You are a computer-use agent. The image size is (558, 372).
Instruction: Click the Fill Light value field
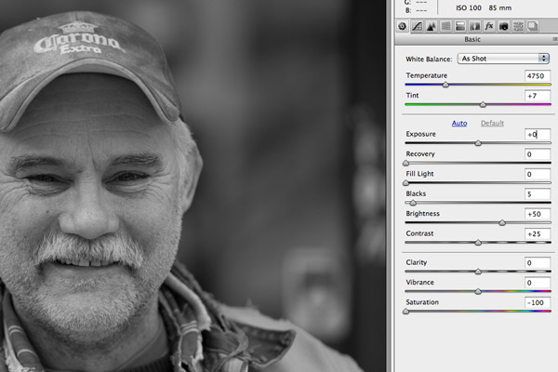coord(538,174)
